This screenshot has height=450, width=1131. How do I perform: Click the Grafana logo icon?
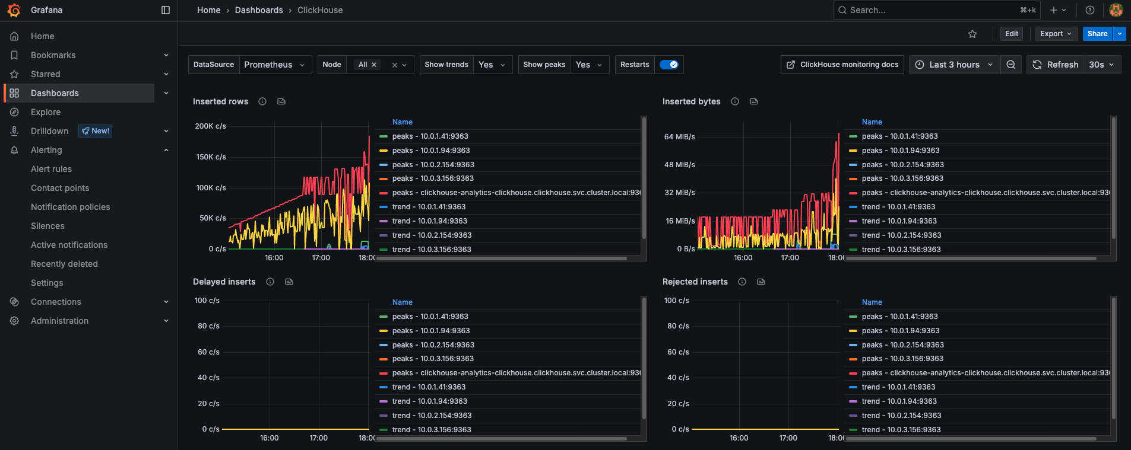pyautogui.click(x=14, y=10)
